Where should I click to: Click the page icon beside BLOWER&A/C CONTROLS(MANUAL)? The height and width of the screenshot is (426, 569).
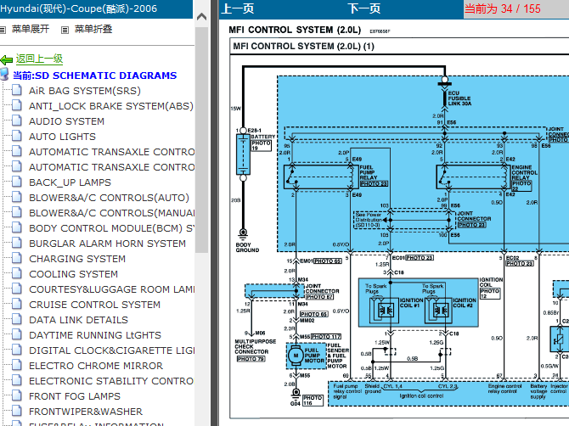(16, 212)
